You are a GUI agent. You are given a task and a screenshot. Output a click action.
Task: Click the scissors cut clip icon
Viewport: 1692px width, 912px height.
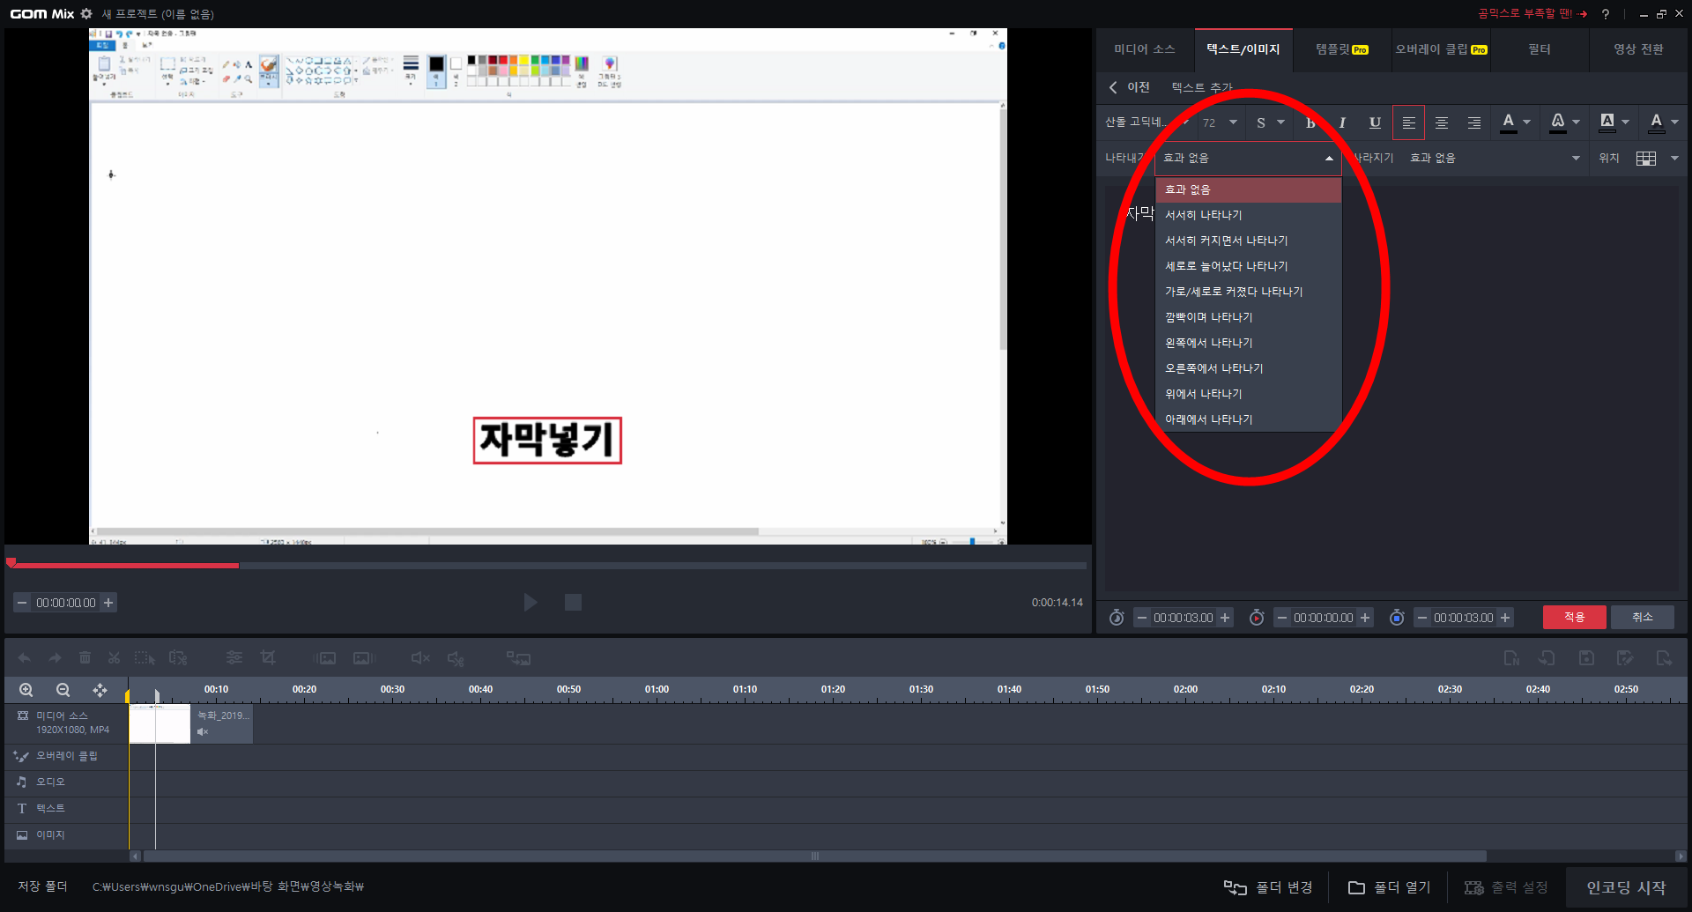pos(114,658)
